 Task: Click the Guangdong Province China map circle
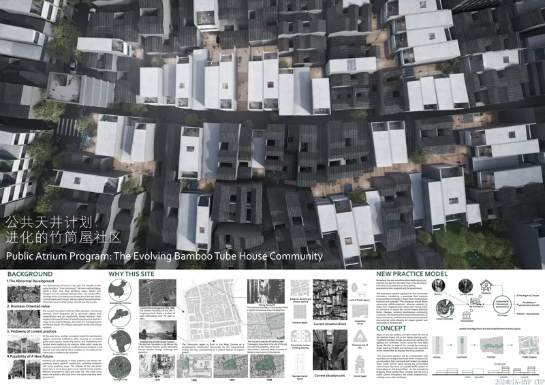coord(120,290)
